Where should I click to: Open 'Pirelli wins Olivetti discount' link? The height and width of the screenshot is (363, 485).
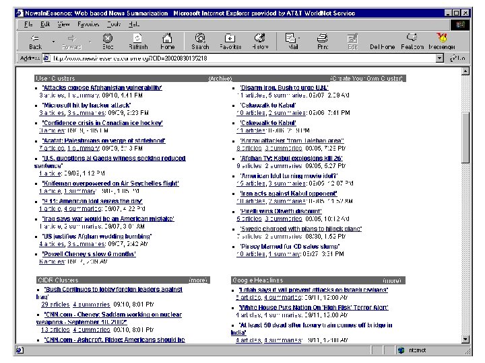tap(281, 211)
